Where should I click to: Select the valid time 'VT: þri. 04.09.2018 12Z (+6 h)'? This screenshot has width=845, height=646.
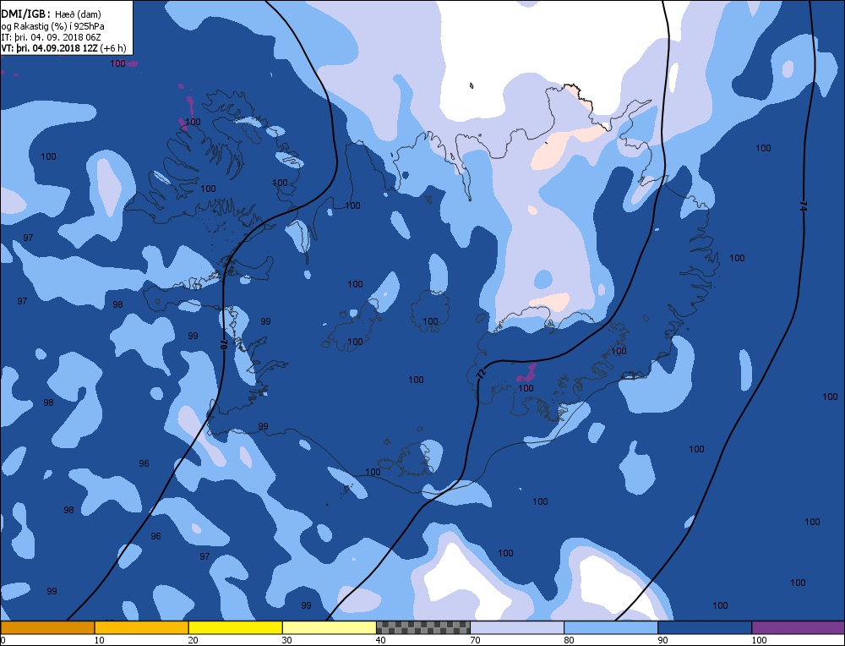(63, 48)
